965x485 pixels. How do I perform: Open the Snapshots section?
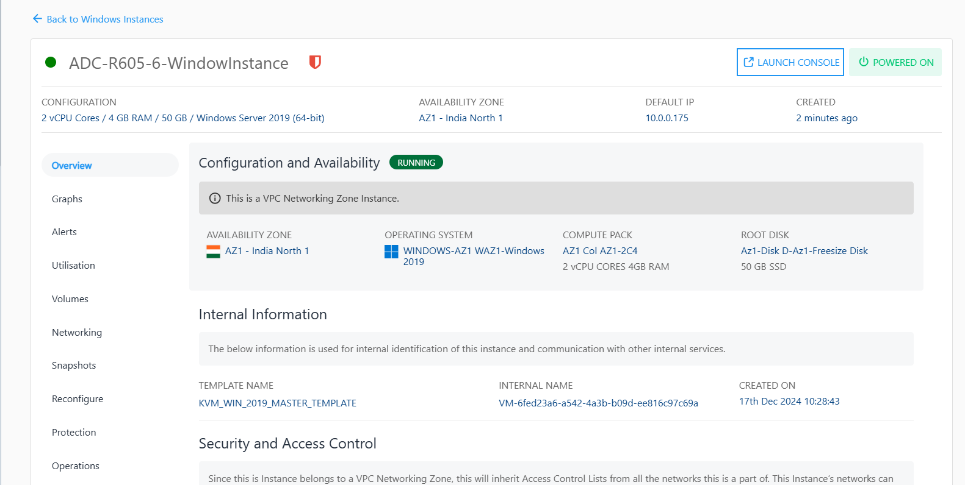tap(74, 366)
